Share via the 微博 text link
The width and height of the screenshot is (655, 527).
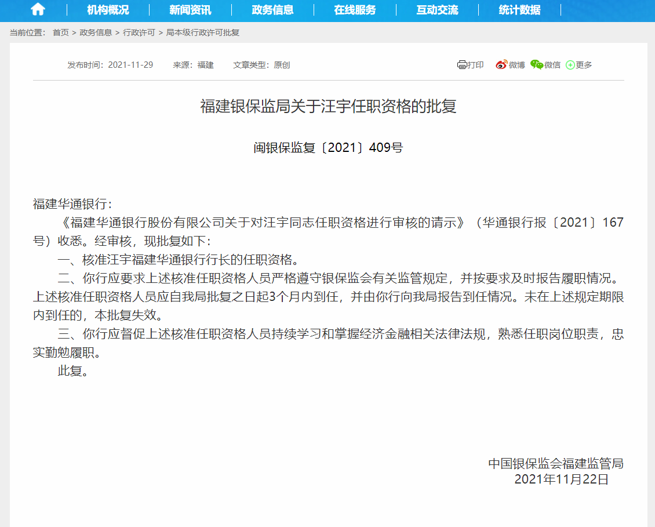pyautogui.click(x=516, y=65)
